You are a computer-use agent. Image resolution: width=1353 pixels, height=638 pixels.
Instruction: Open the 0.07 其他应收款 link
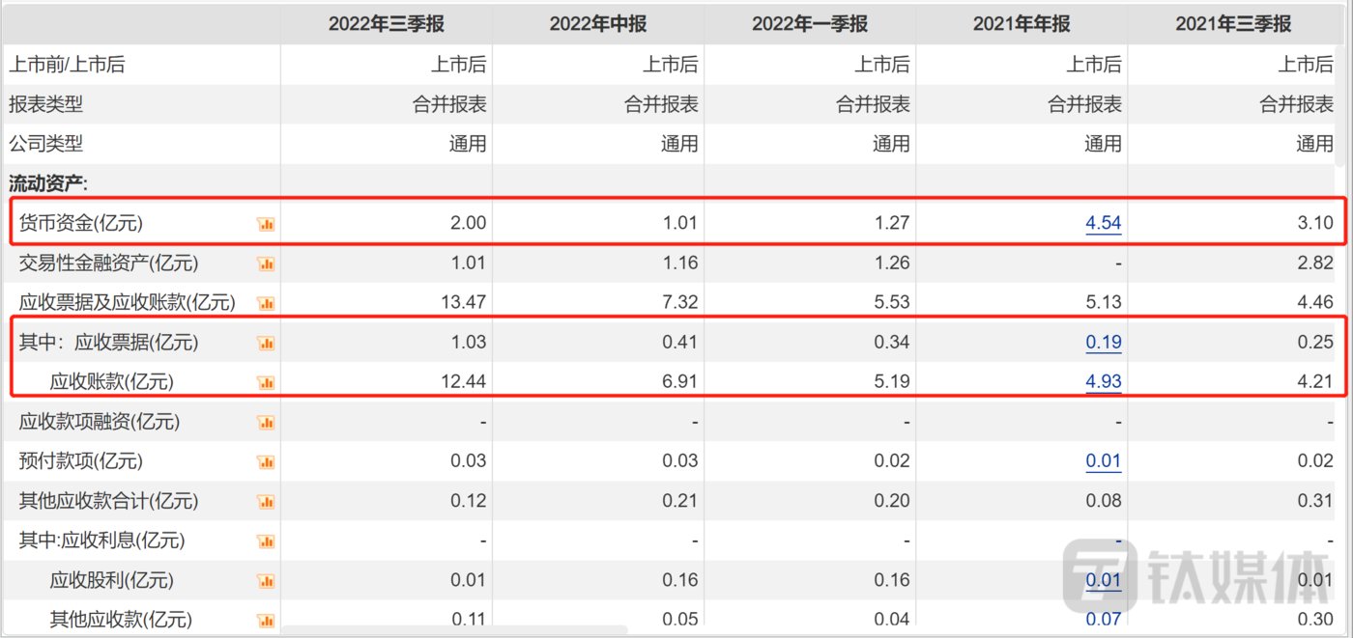click(x=1103, y=620)
